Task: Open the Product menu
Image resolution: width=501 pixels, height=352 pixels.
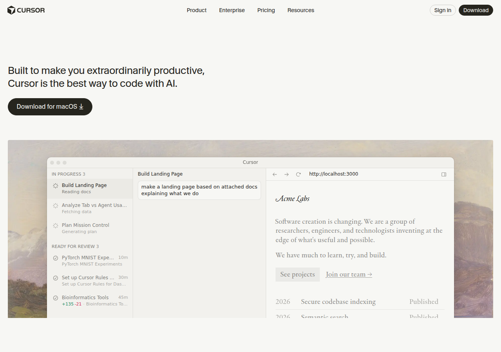Action: click(196, 10)
